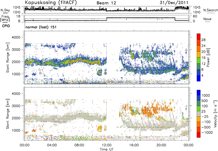Click the frequency step-down near 22:00 UT
This screenshot has height=151, width=218.
tap(175, 19)
